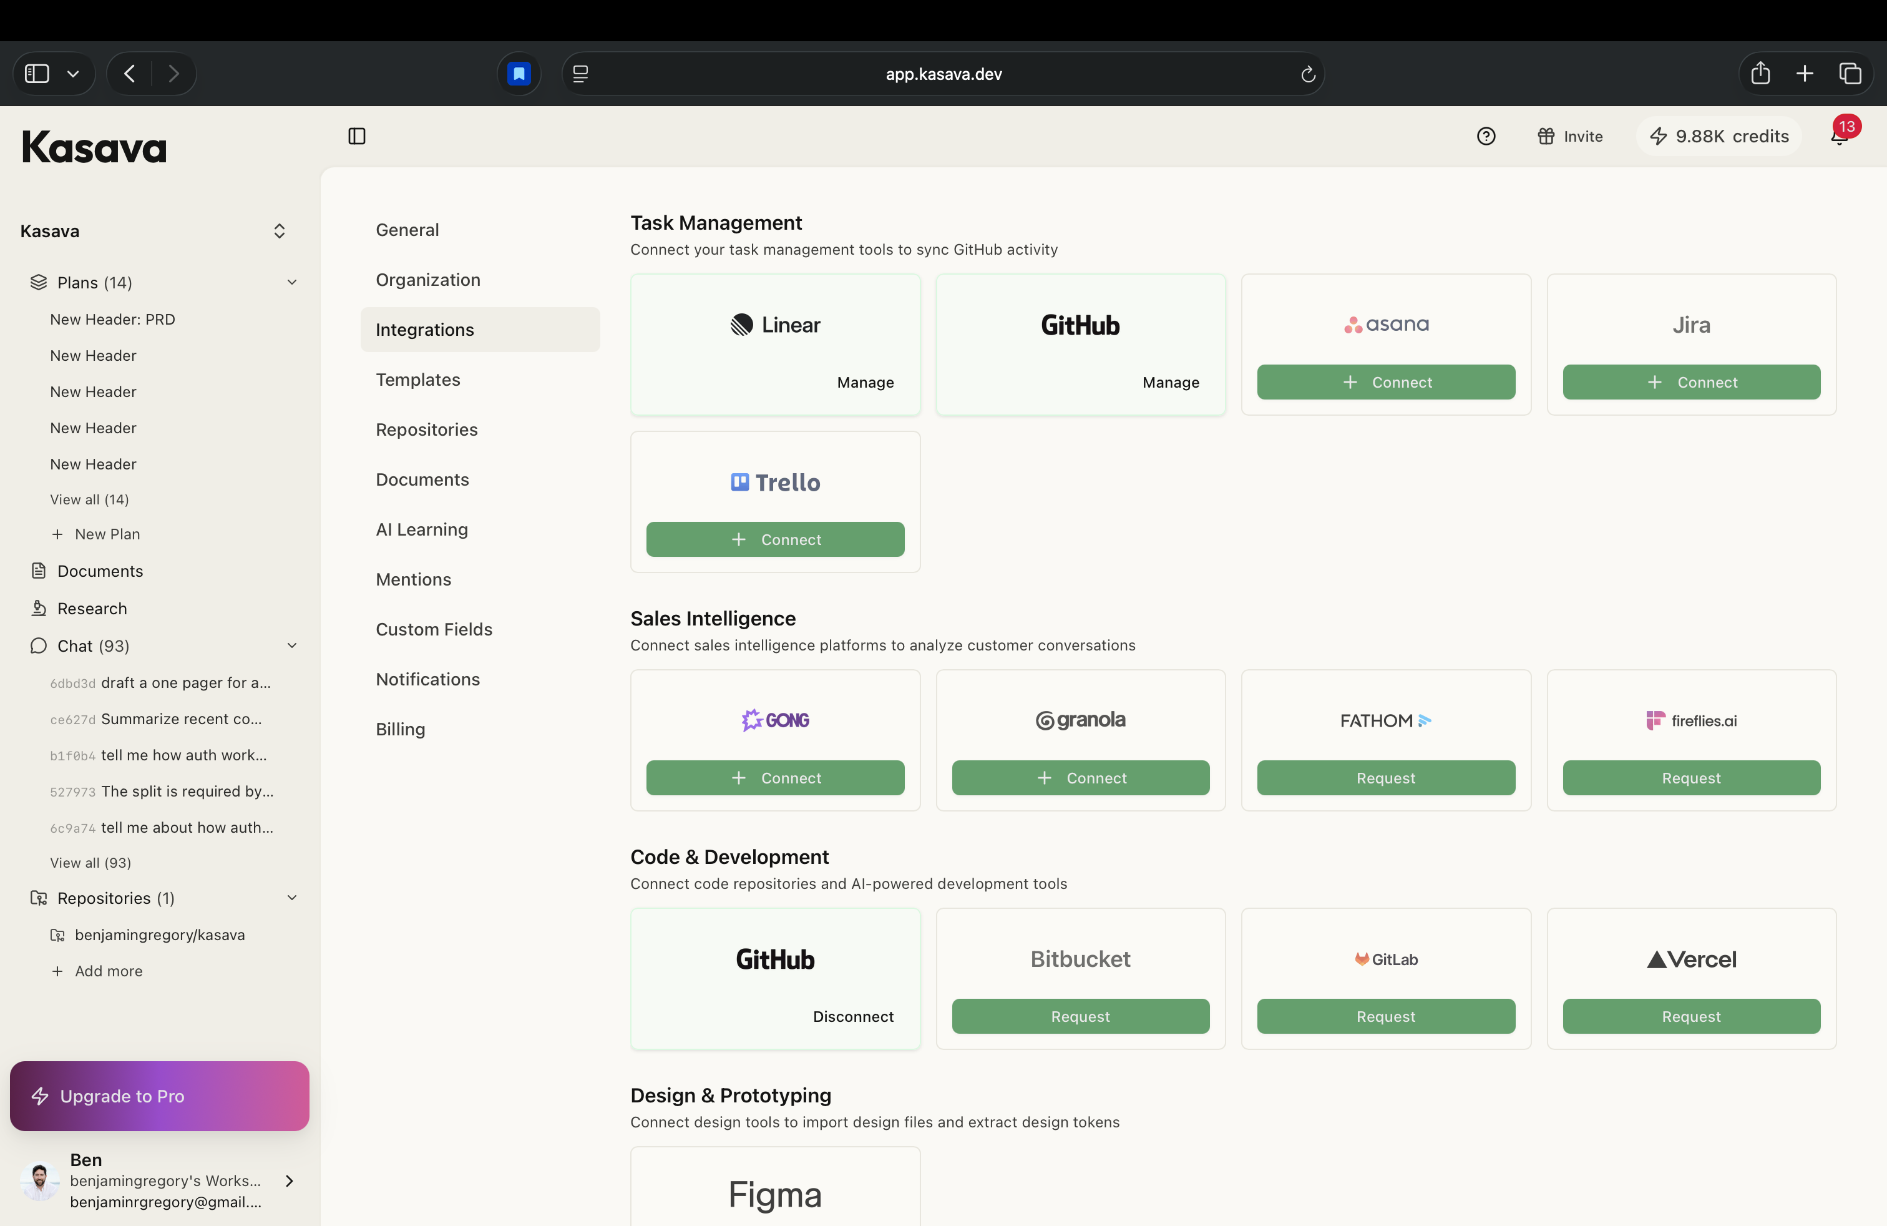Request the fireflies.ai integration
Viewport: 1887px width, 1226px height.
[x=1691, y=778]
